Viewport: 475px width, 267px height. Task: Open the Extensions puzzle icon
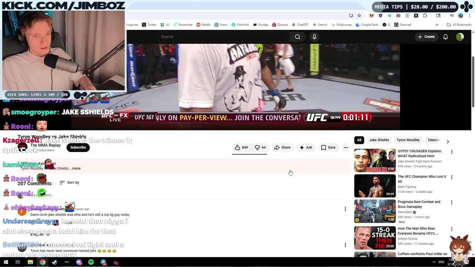pos(425,16)
